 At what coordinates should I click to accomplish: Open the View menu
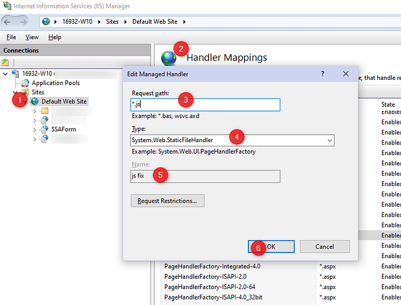(32, 37)
